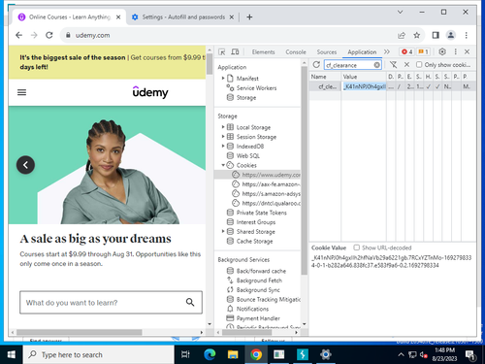Open a new browser tab
Viewport: 485px width, 364px height.
(x=249, y=17)
